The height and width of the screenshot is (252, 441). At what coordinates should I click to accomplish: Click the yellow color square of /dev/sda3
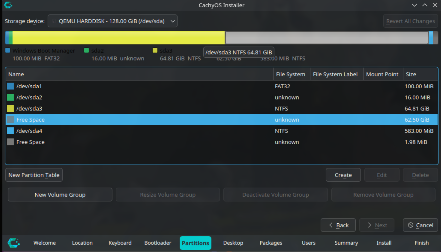[10, 108]
